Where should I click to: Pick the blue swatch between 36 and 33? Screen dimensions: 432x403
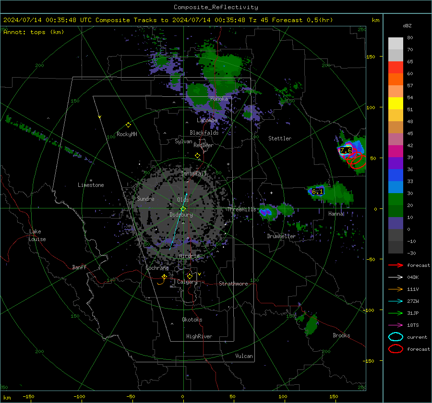coord(396,175)
